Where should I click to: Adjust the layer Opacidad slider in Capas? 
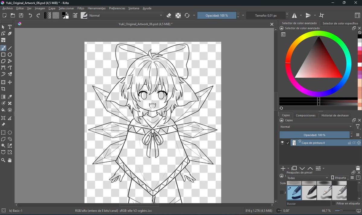click(314, 135)
